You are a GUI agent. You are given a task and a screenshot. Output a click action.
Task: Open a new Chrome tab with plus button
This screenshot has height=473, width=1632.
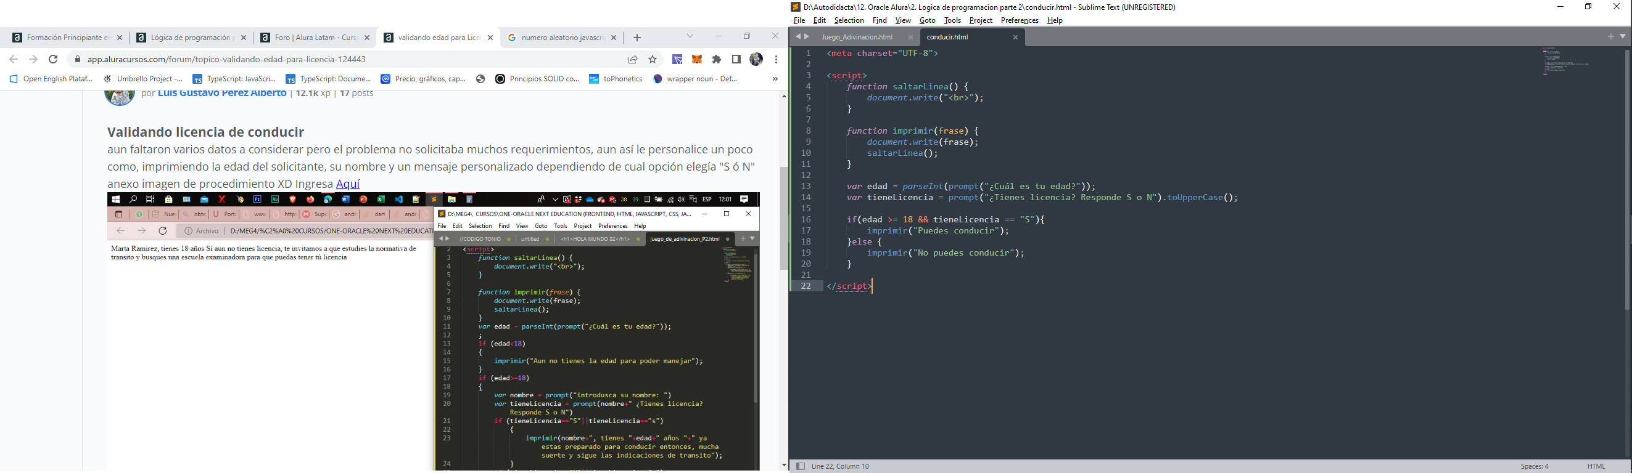click(x=637, y=38)
